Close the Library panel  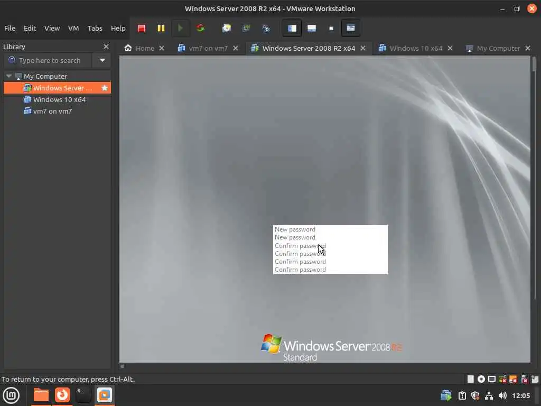(106, 47)
